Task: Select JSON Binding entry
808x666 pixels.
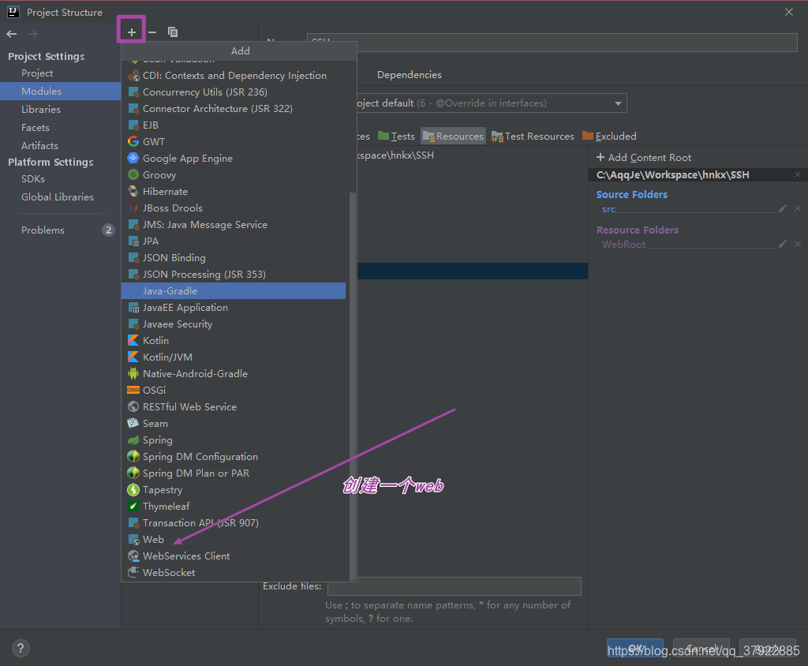Action: point(234,258)
